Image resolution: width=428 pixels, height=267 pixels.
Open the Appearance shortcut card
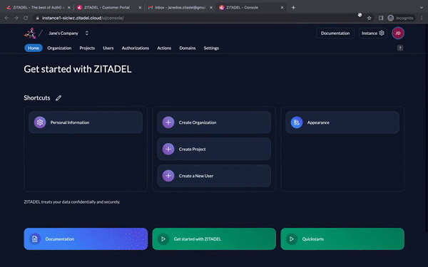coord(342,122)
